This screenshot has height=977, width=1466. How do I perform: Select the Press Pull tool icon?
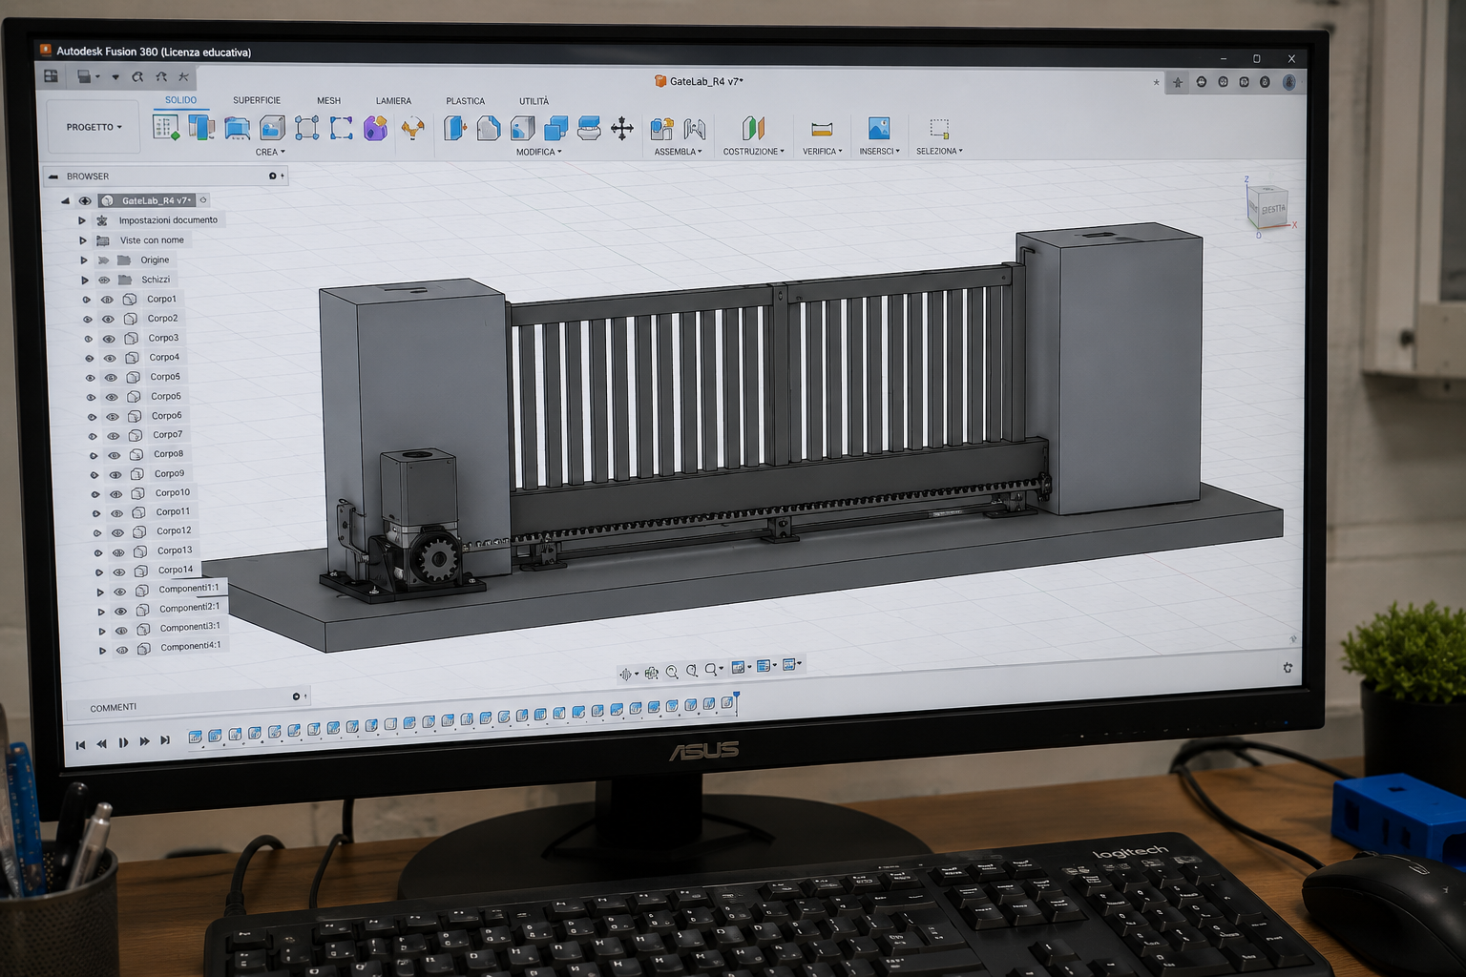click(x=454, y=128)
